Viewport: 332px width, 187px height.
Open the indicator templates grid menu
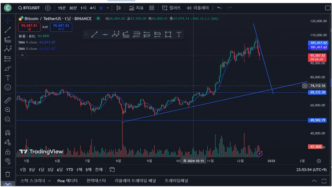[152, 8]
